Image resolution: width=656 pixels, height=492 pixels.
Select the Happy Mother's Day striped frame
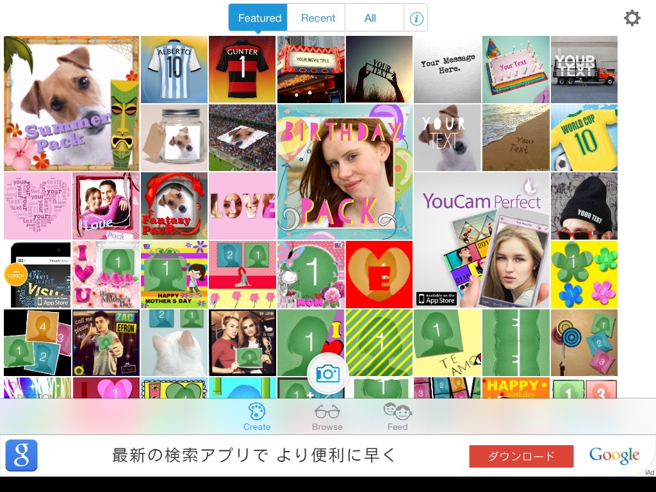(x=174, y=274)
